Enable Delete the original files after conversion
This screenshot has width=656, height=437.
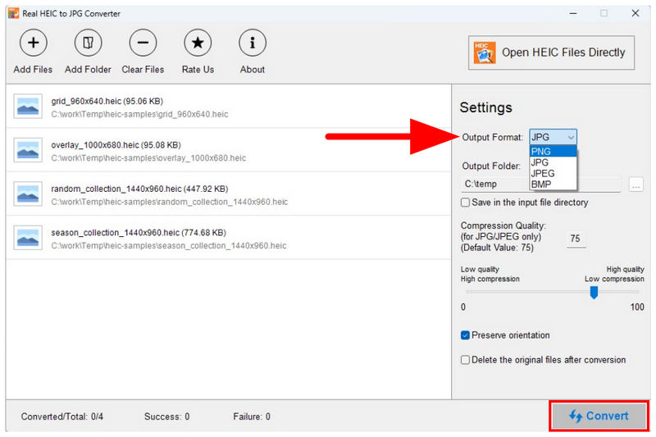[543, 360]
